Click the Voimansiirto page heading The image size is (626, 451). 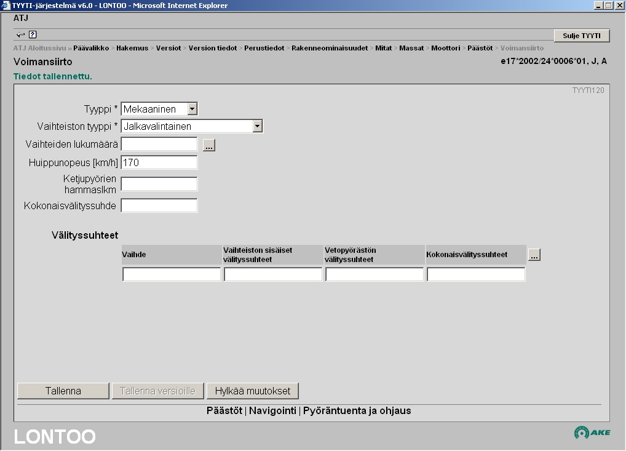click(x=42, y=62)
